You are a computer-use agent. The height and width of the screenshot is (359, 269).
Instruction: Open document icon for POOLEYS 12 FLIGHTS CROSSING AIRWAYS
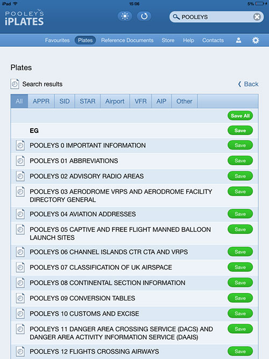[20, 351]
